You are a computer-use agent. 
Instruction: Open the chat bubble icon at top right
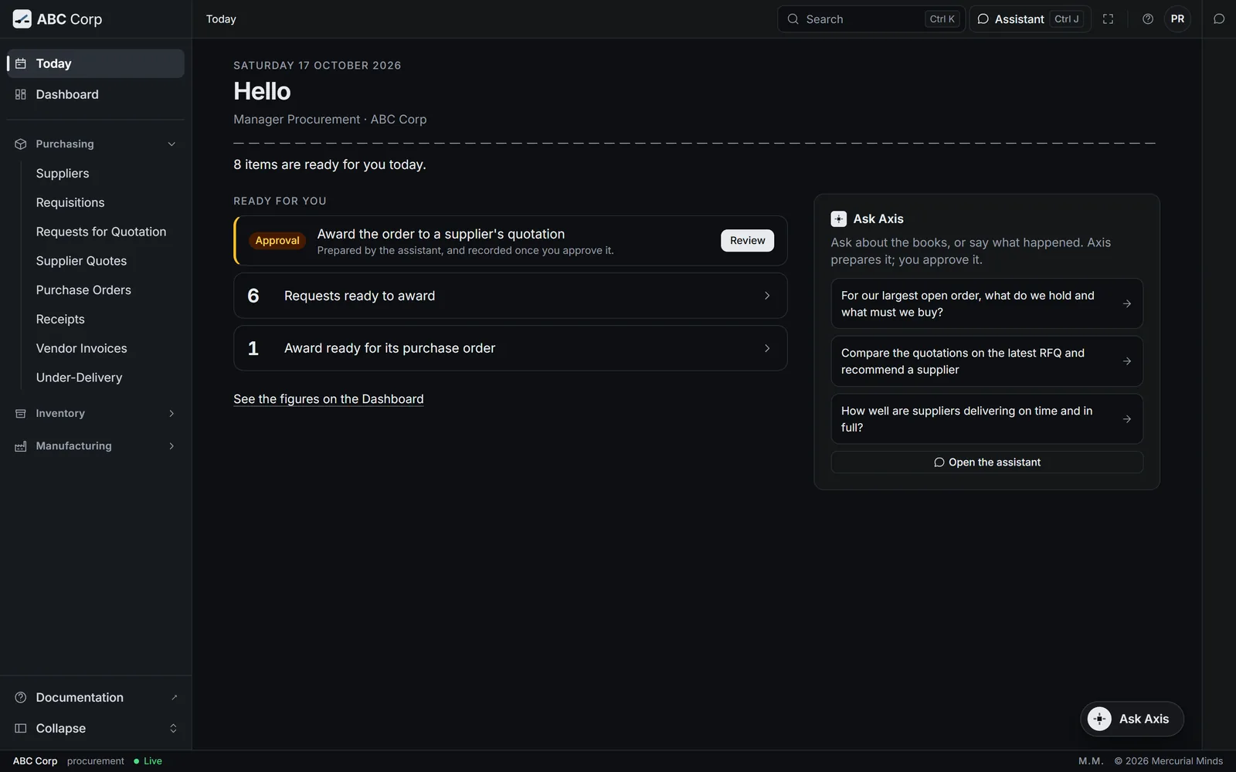1219,19
